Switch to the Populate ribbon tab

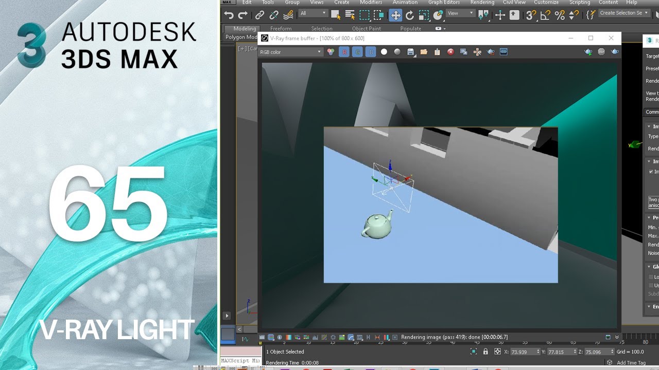point(411,29)
